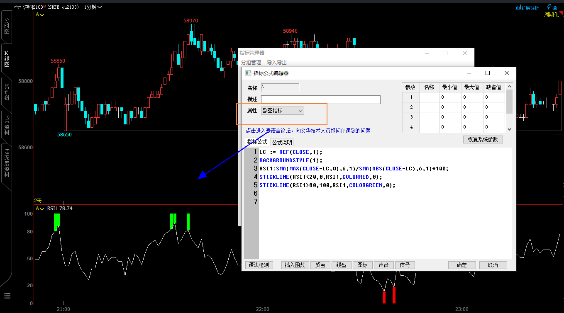Select the 指标公式 tab in editor

257,142
